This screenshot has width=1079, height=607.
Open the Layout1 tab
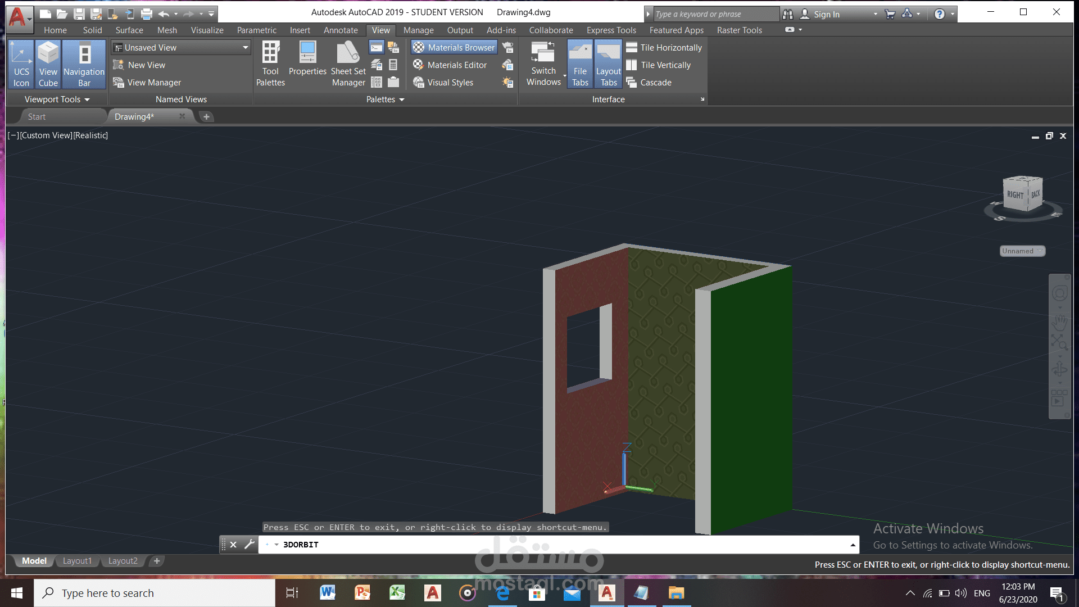77,561
